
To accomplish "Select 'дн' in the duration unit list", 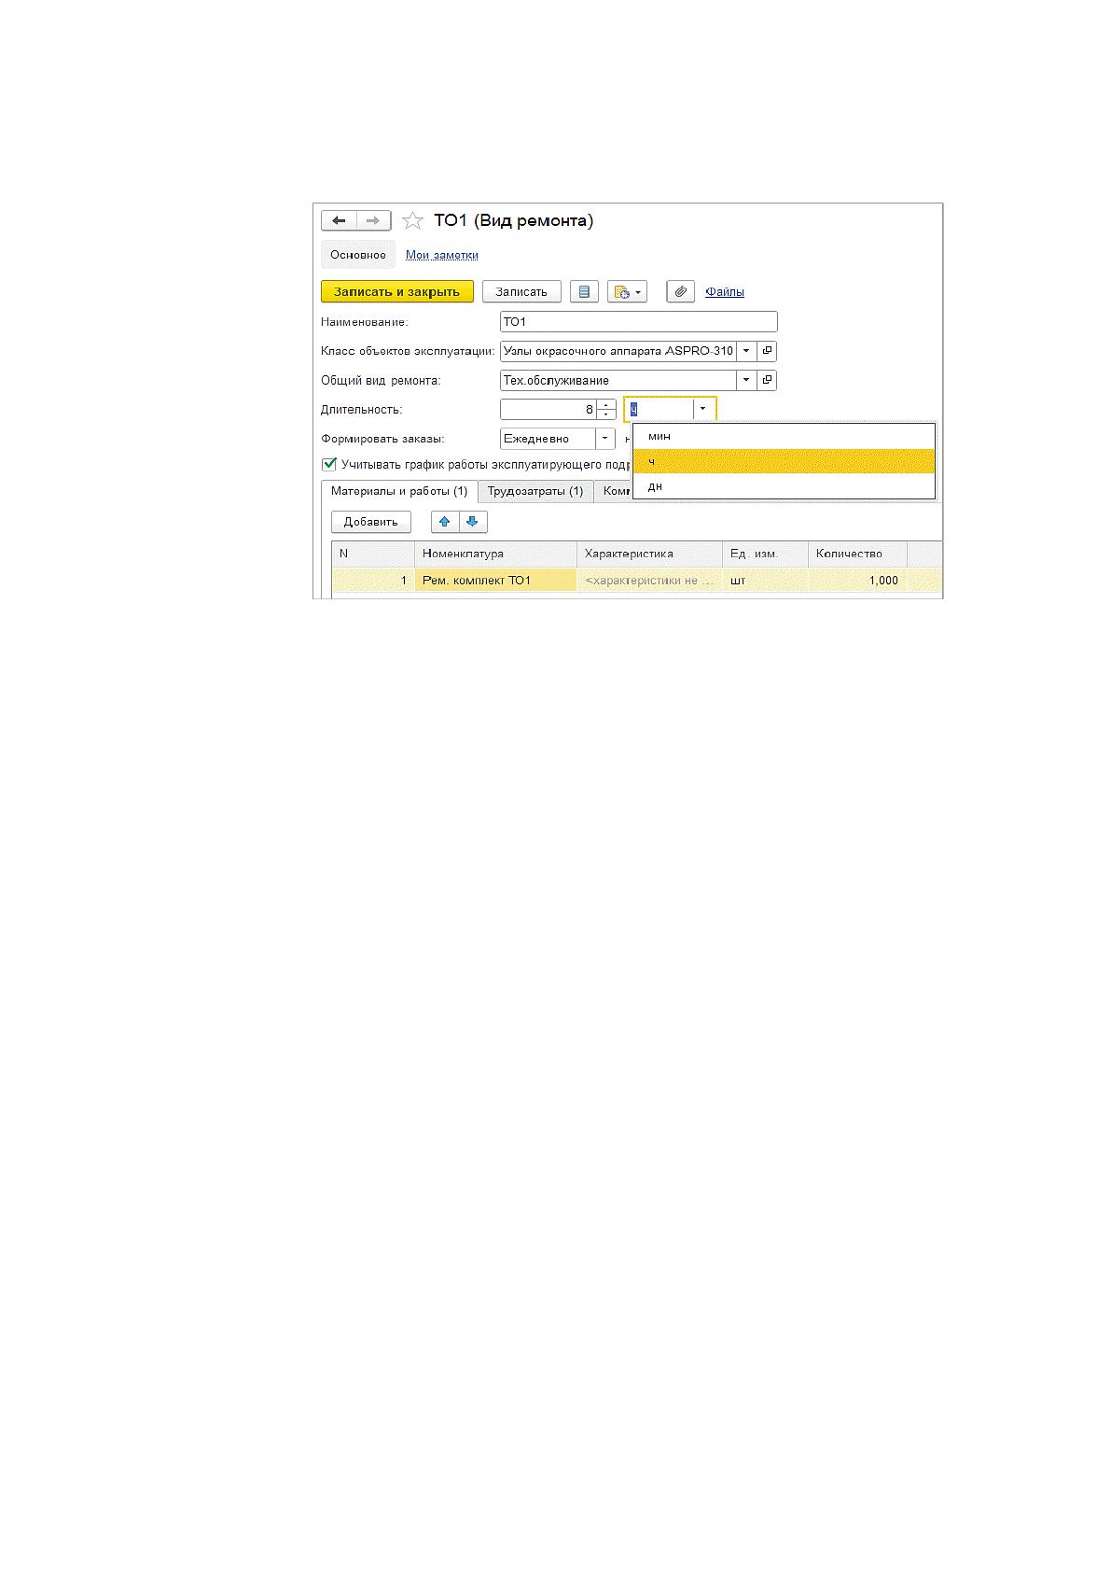I will (x=784, y=486).
